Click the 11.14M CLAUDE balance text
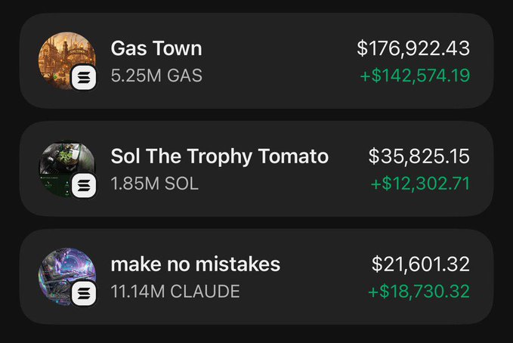513x343 pixels. point(175,292)
